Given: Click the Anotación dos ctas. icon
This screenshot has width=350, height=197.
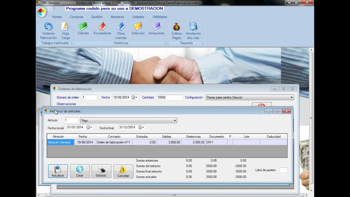Looking at the screenshot, I should click(193, 29).
